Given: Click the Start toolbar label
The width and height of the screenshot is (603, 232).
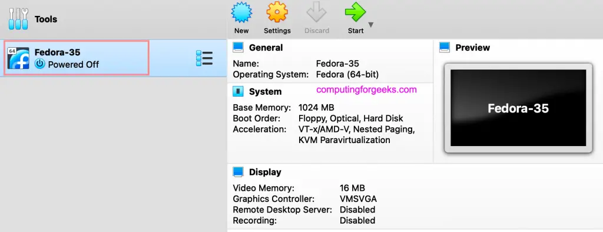Looking at the screenshot, I should point(356,31).
